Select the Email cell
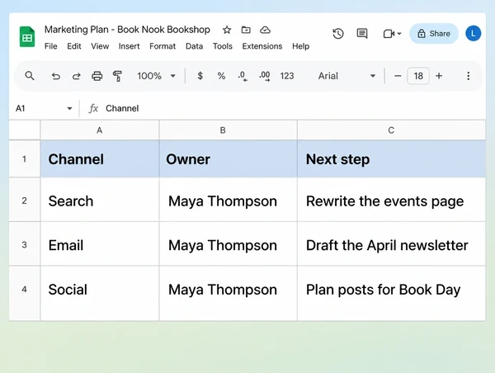Viewport: 495px width, 373px height. 100,244
